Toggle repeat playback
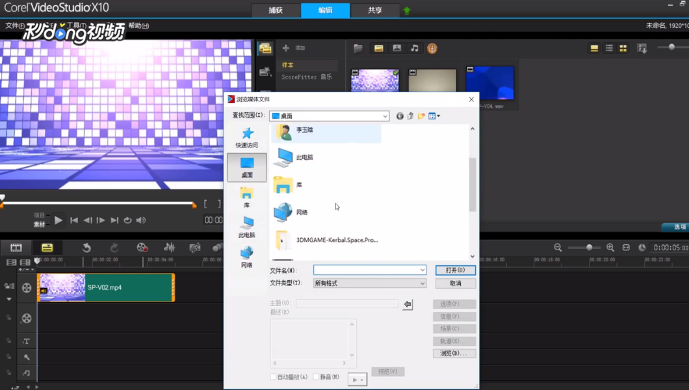Viewport: 689px width, 390px height. point(127,220)
